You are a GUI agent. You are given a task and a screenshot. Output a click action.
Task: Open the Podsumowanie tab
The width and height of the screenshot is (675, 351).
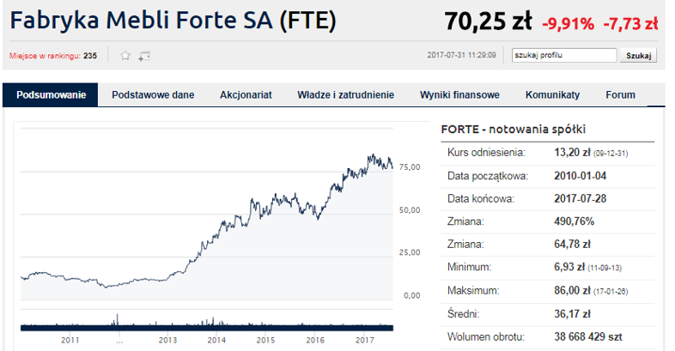click(51, 94)
